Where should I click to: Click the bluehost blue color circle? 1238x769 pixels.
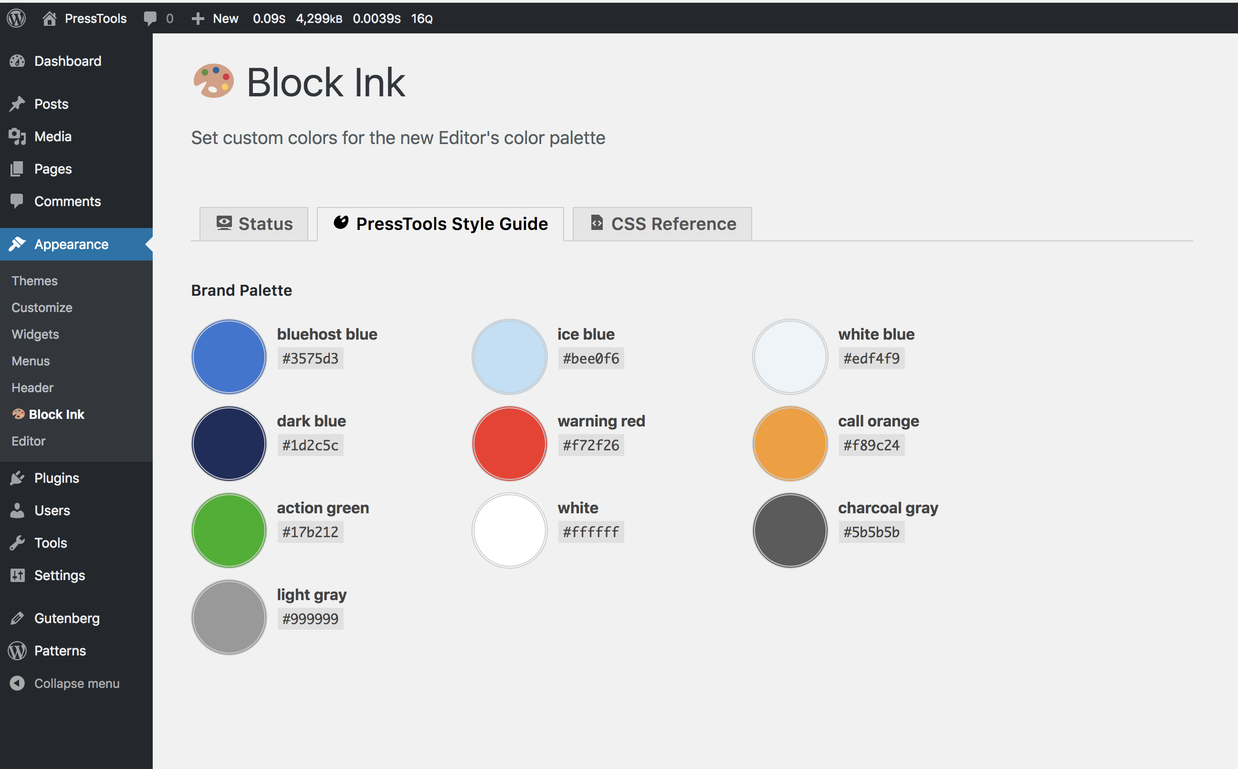[x=229, y=356]
